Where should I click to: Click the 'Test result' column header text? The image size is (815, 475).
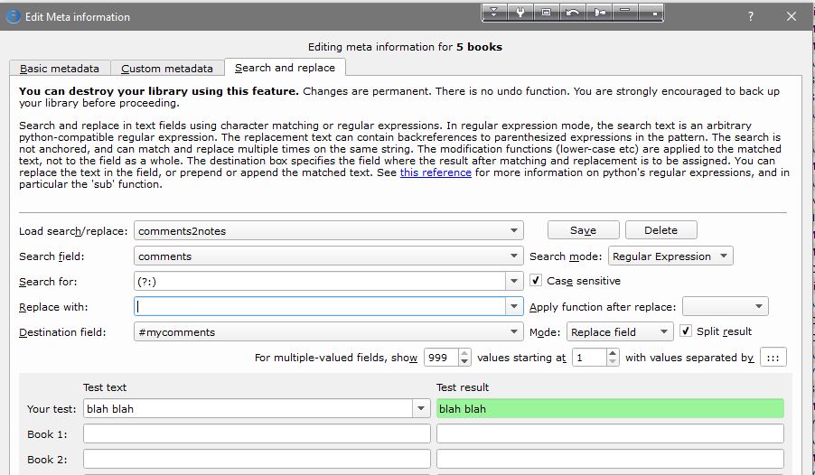pos(463,387)
